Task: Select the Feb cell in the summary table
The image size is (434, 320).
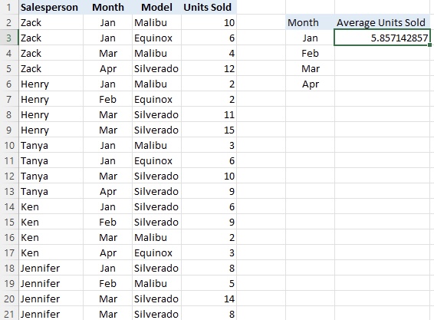Action: 310,53
